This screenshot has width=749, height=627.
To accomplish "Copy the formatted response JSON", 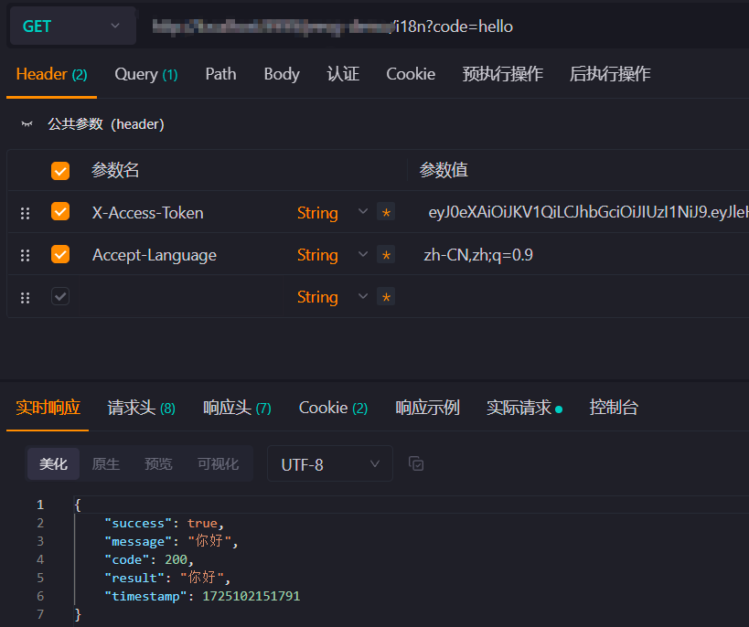I will click(x=416, y=464).
